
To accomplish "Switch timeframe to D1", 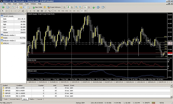I will [78, 11].
